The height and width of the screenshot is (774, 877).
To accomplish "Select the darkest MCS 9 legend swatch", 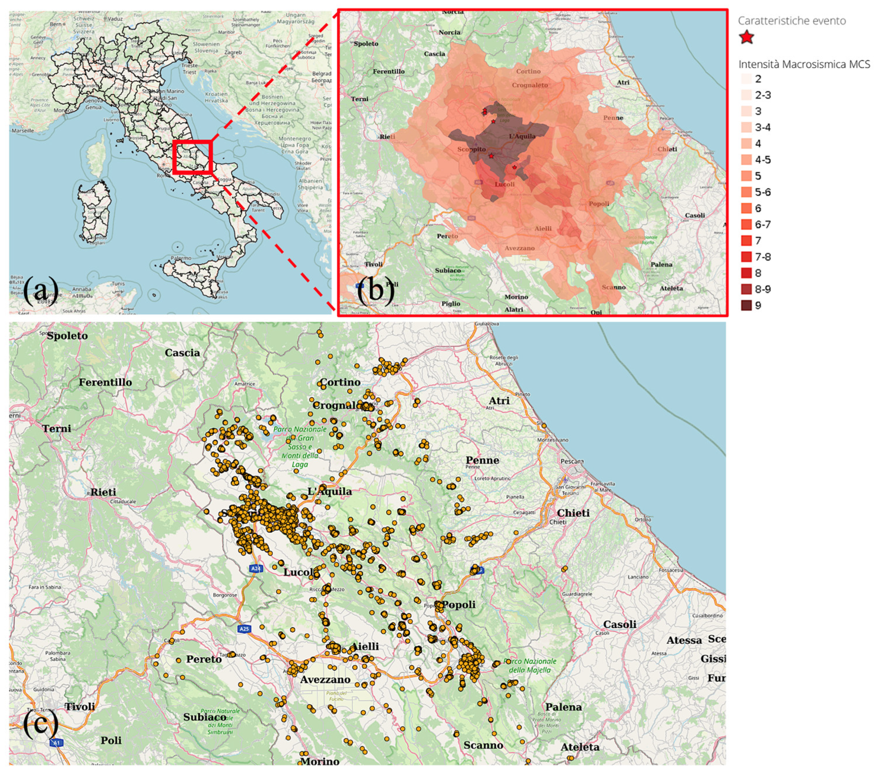I will (x=746, y=305).
